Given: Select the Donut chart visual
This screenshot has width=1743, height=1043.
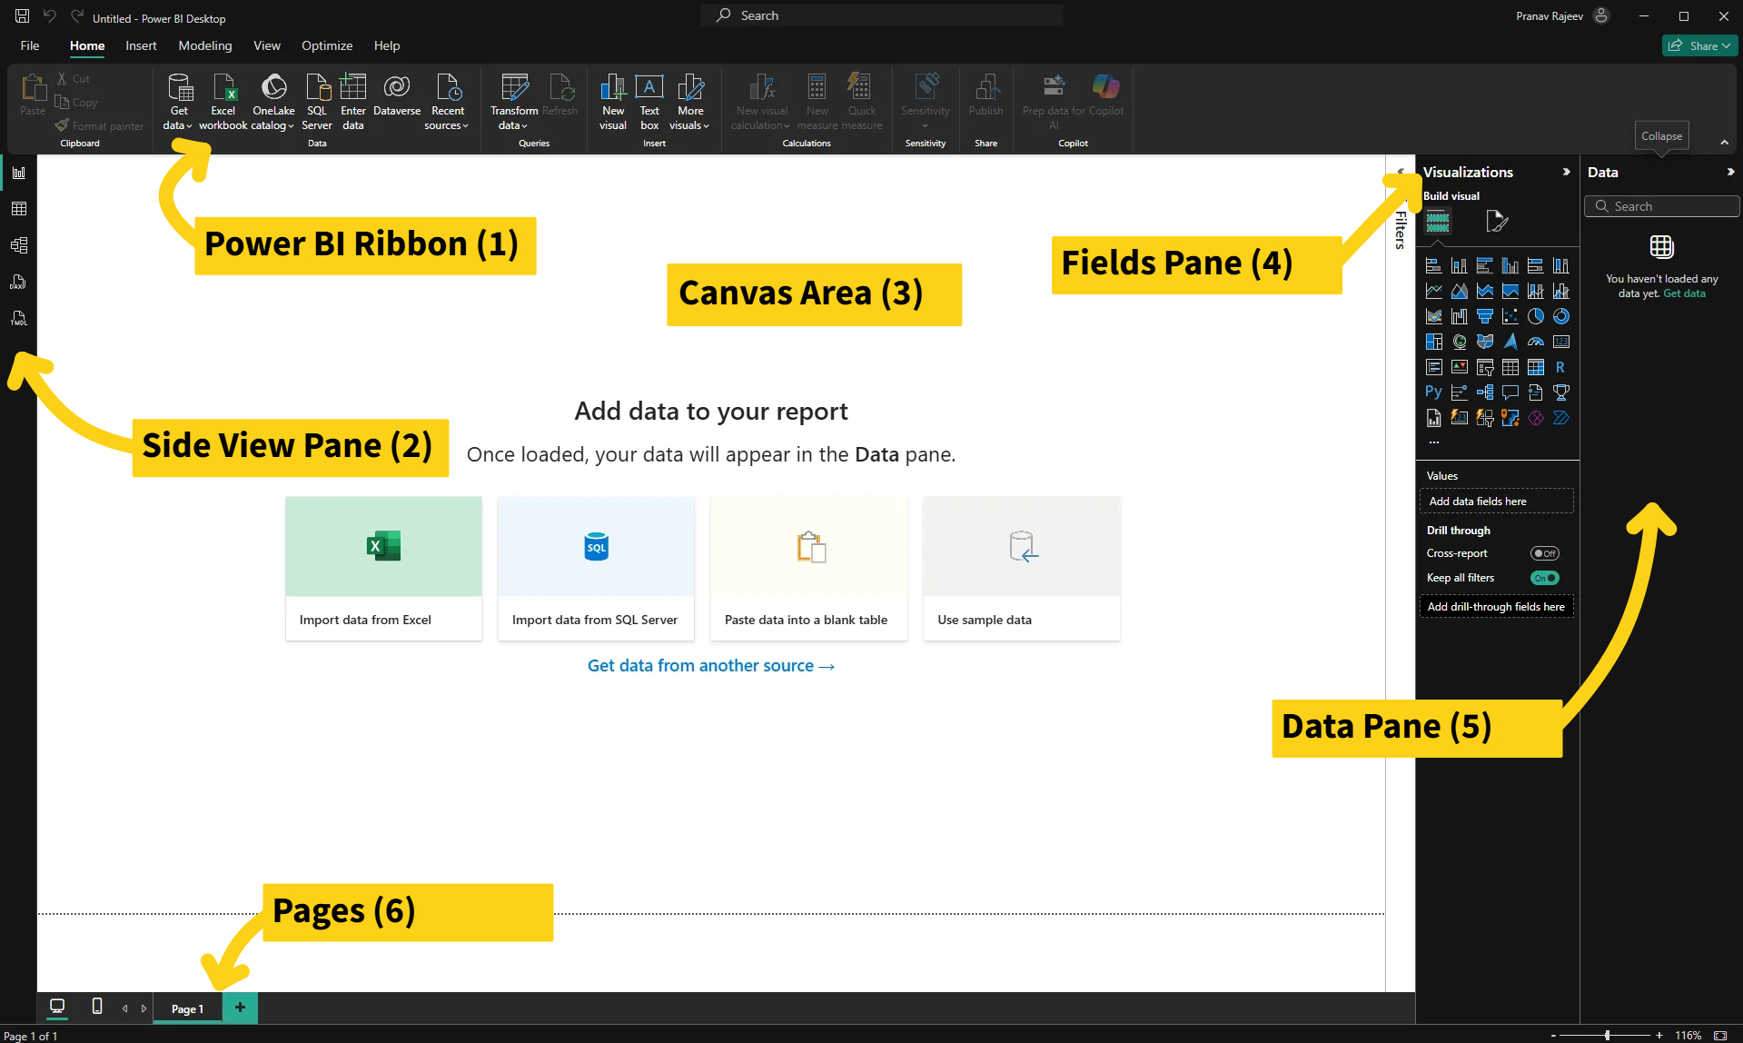Looking at the screenshot, I should 1560,316.
